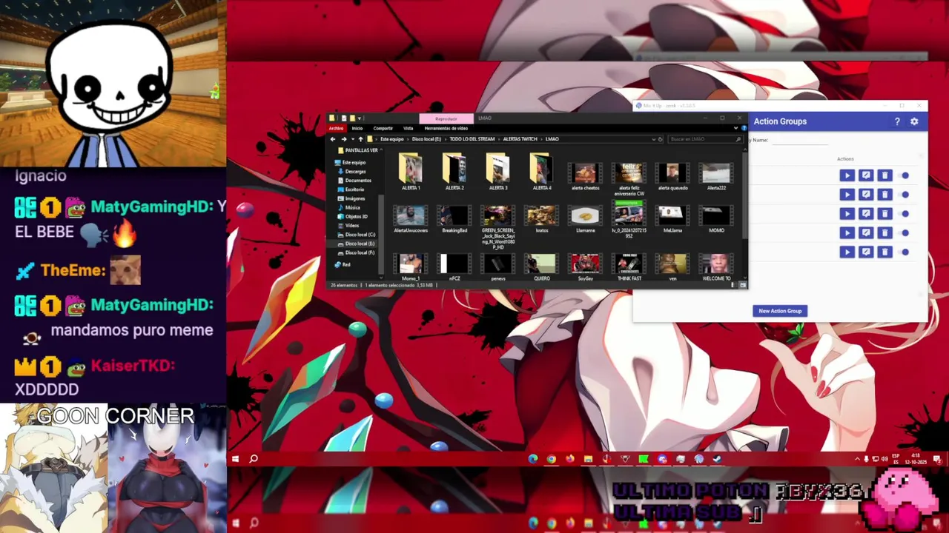949x533 pixels.
Task: Open the ALERTA 2 folder
Action: (x=454, y=172)
